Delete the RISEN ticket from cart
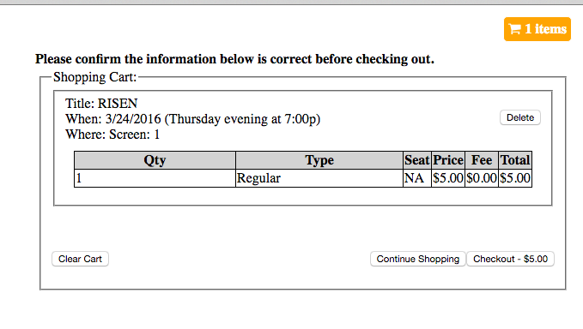The width and height of the screenshot is (583, 329). point(520,117)
